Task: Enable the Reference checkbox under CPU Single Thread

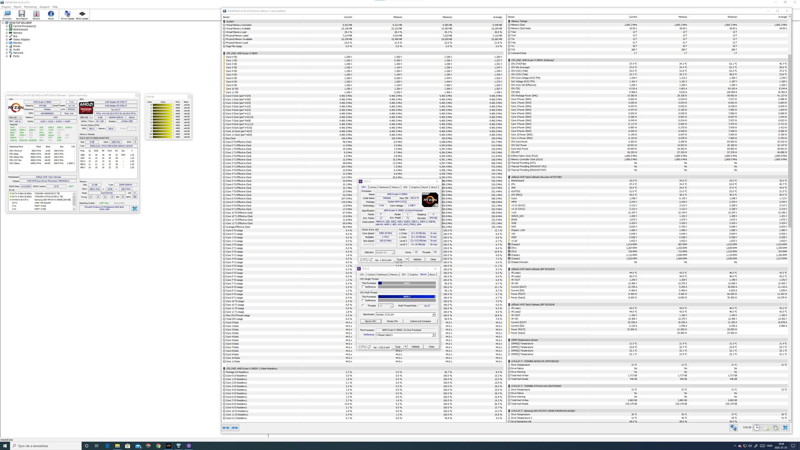Action: 363,287
